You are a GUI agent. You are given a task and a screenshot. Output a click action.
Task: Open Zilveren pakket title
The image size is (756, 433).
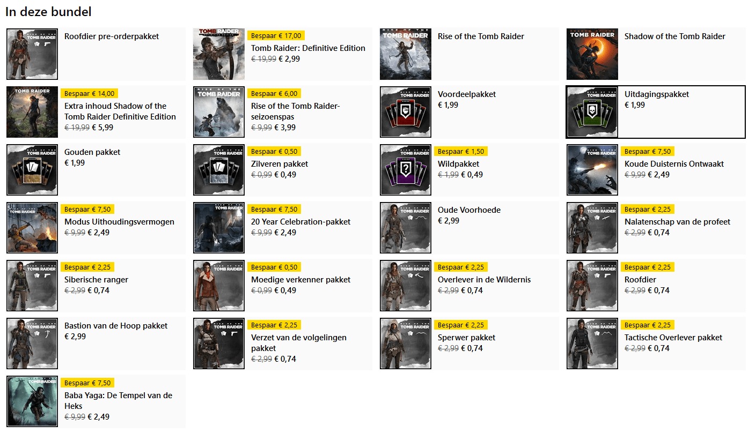tap(280, 164)
